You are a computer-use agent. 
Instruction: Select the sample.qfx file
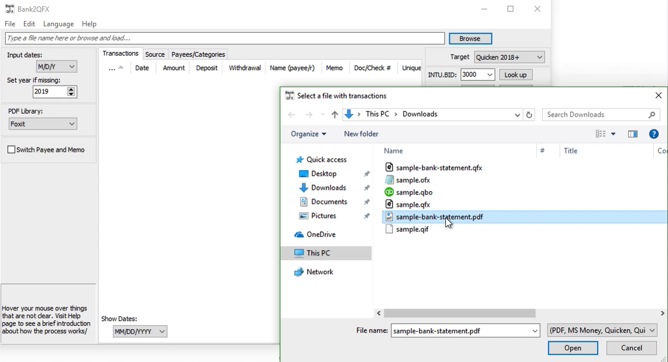pos(408,205)
